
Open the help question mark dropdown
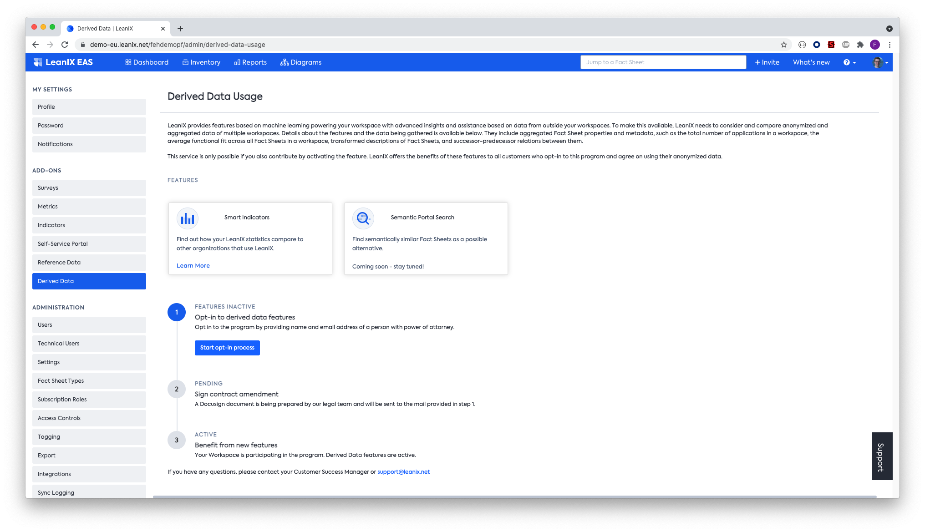click(x=849, y=62)
